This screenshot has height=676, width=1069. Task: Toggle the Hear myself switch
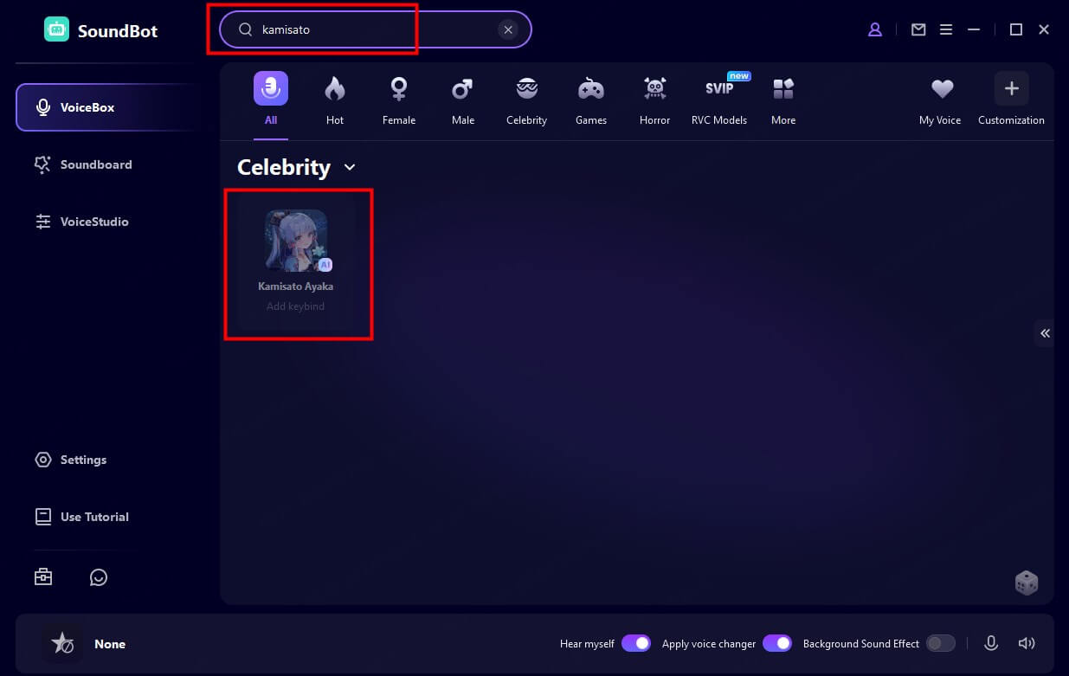point(635,643)
